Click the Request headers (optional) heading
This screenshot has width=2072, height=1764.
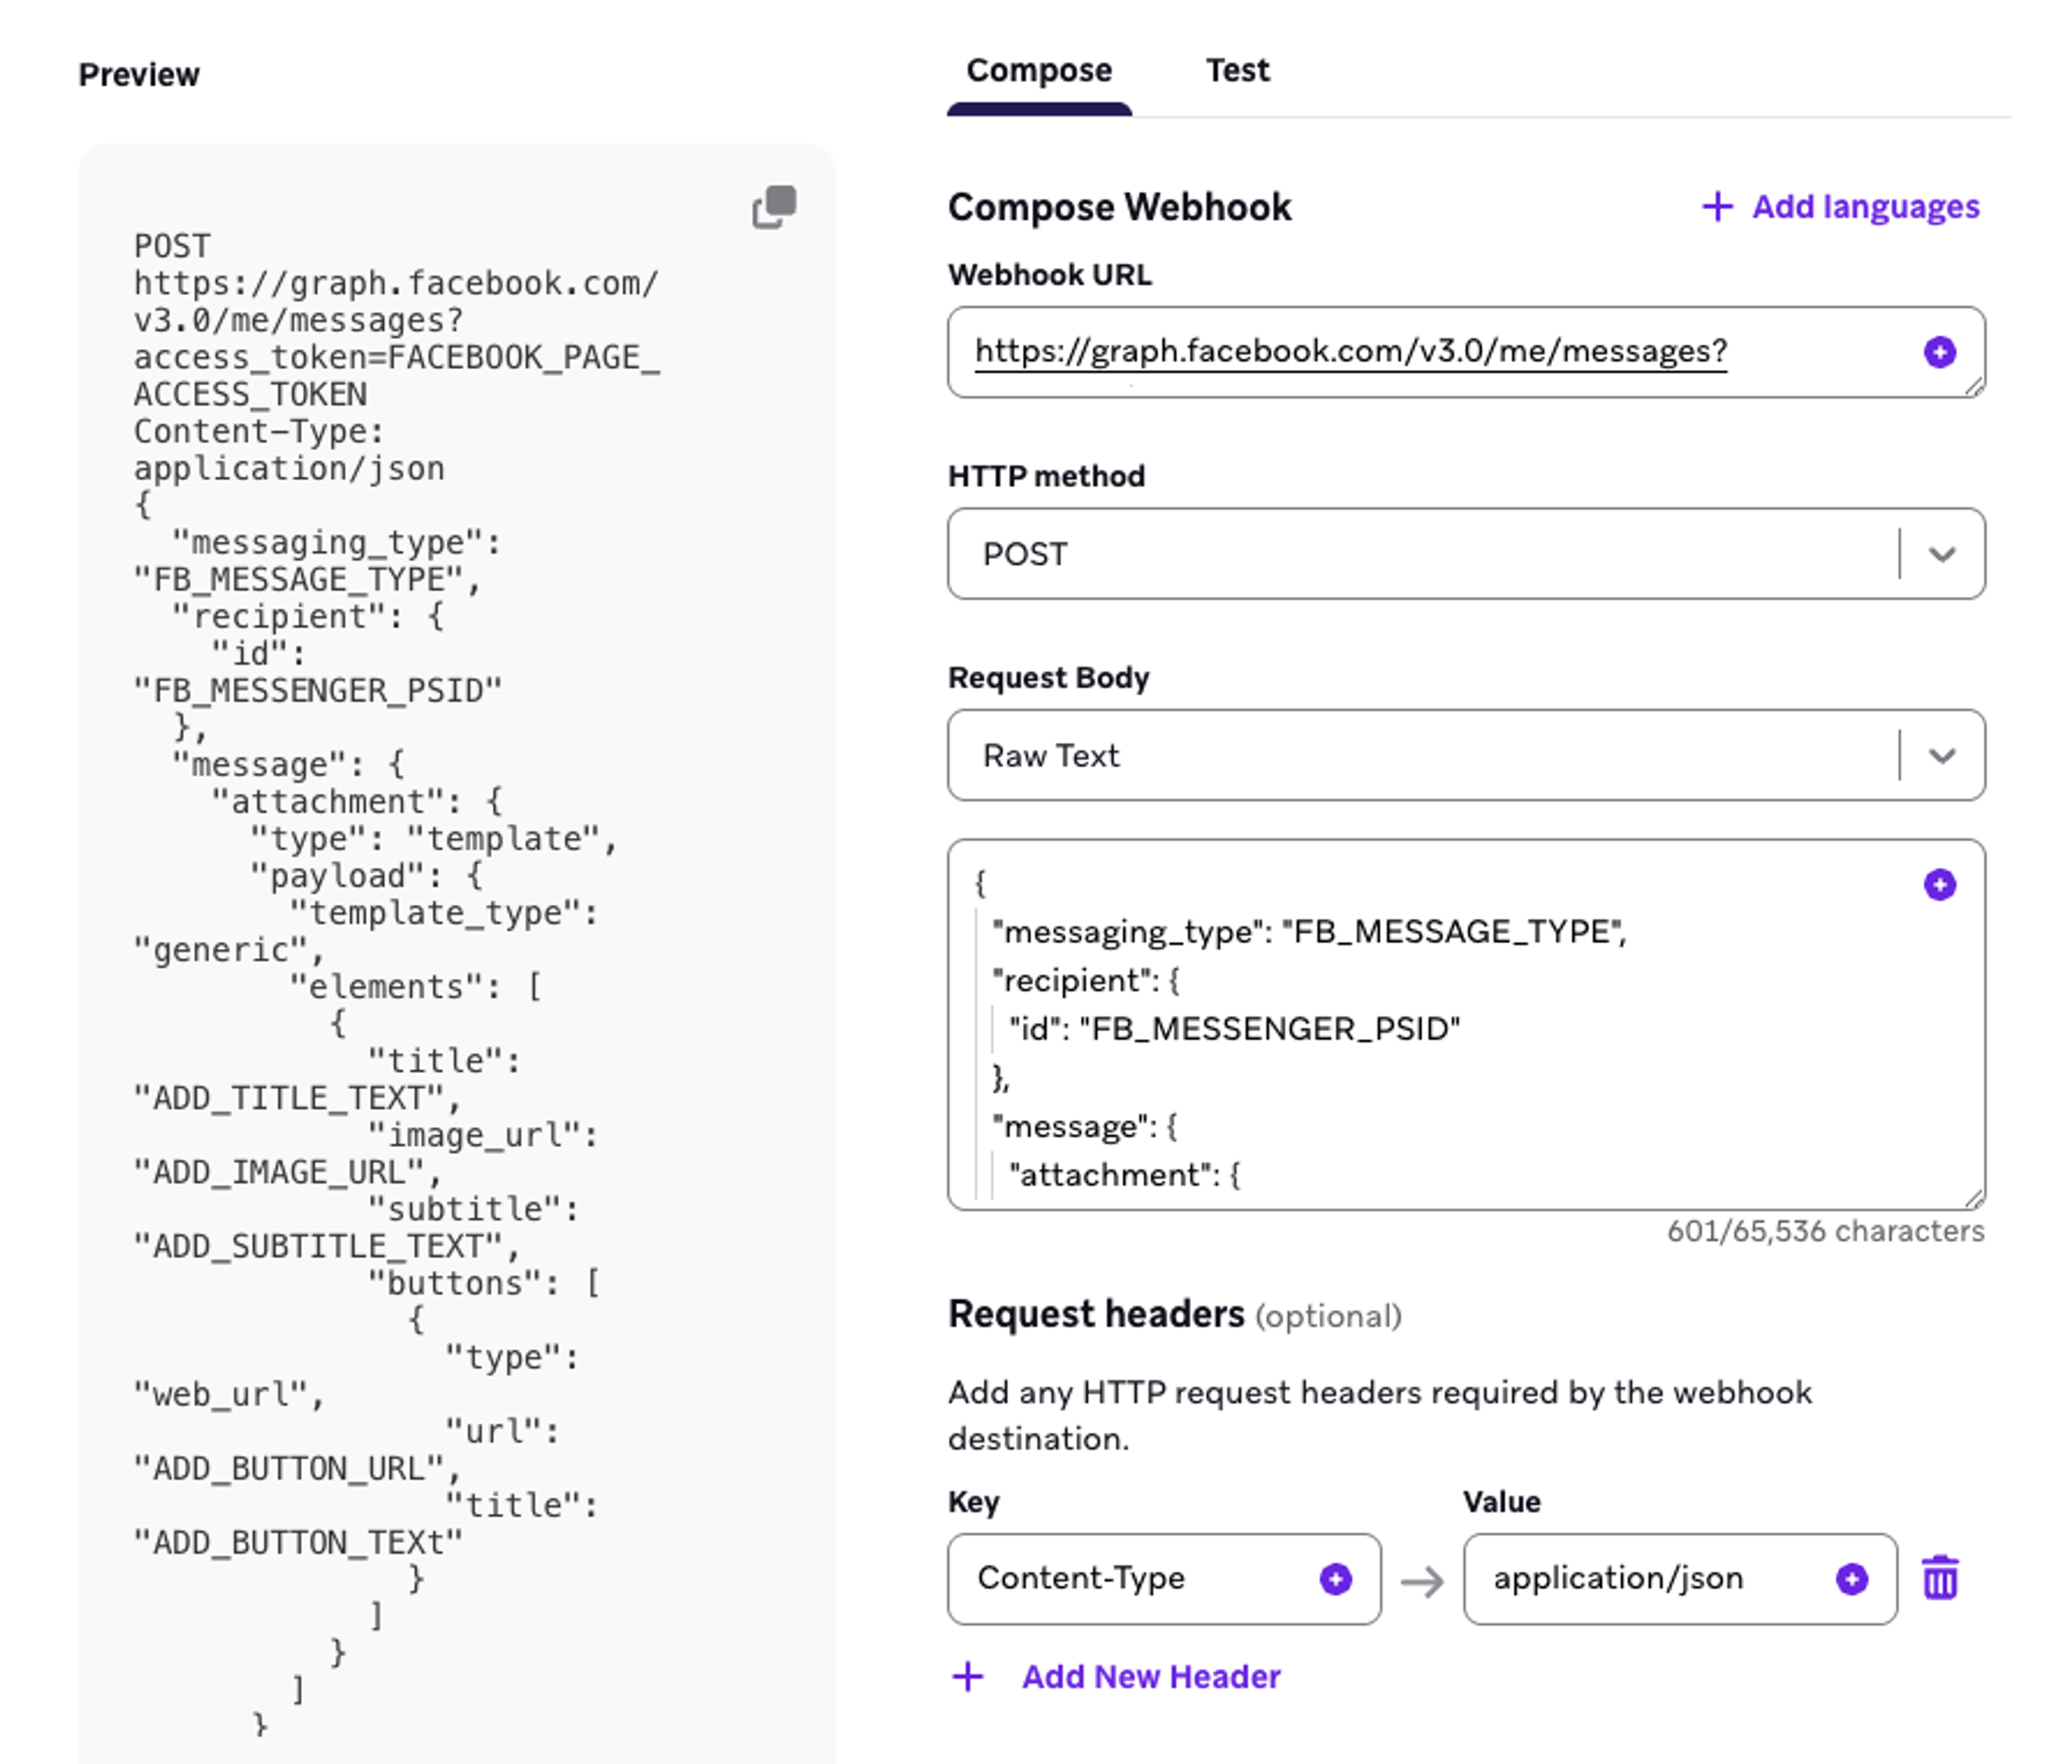click(1174, 1314)
